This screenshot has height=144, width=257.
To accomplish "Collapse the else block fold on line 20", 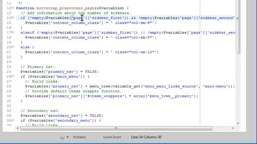I will coord(12,47).
